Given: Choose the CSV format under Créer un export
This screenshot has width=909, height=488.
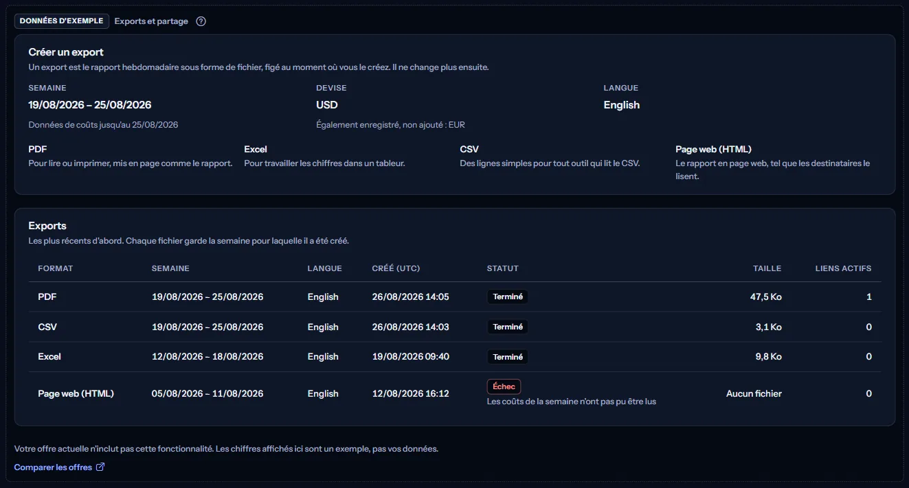Looking at the screenshot, I should tap(550, 156).
